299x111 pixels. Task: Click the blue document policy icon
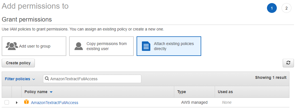point(146,46)
